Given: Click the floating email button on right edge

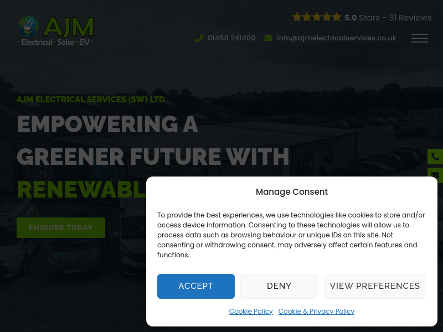Looking at the screenshot, I should click(x=435, y=175).
